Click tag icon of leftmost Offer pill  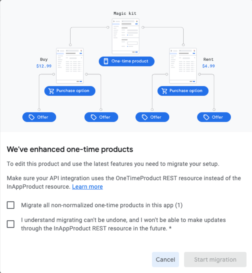click(31, 117)
